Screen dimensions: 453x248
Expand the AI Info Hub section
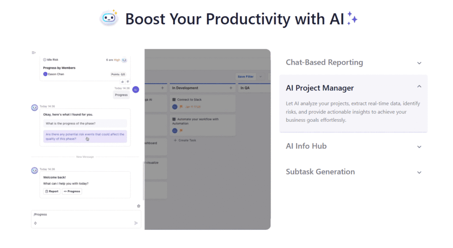[353, 146]
